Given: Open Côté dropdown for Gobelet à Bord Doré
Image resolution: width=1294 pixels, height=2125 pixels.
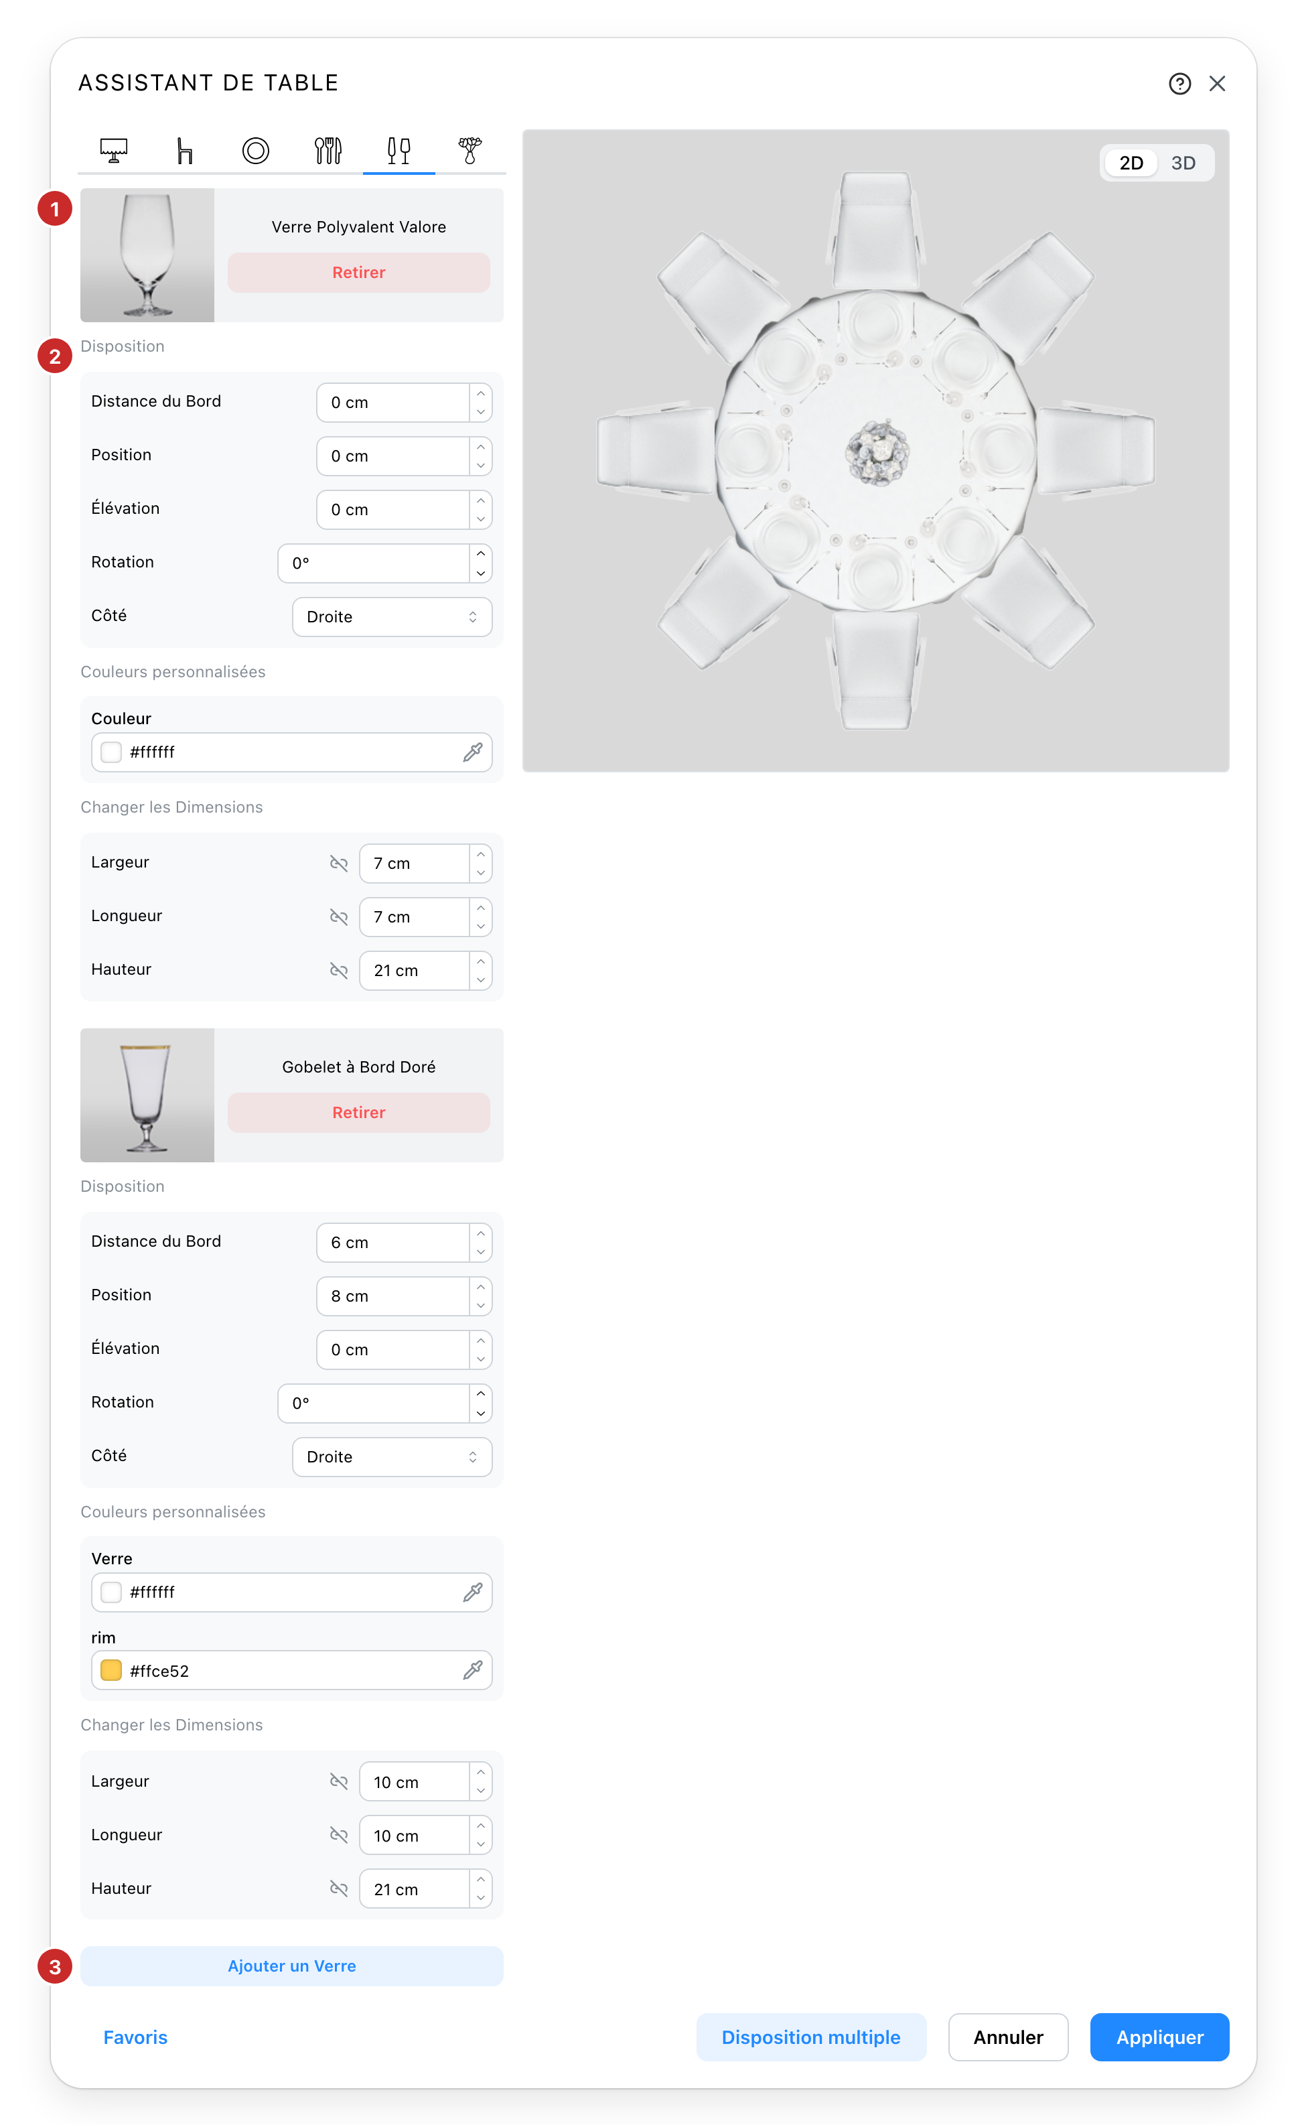Looking at the screenshot, I should tap(392, 1456).
